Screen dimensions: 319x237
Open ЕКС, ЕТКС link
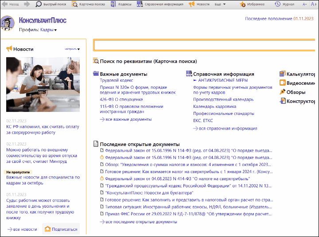pos(203,121)
